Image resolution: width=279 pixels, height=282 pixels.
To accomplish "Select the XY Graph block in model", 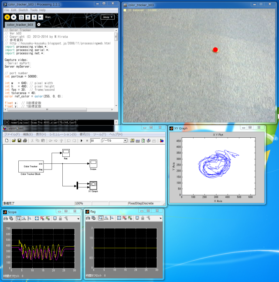I will tap(93, 185).
